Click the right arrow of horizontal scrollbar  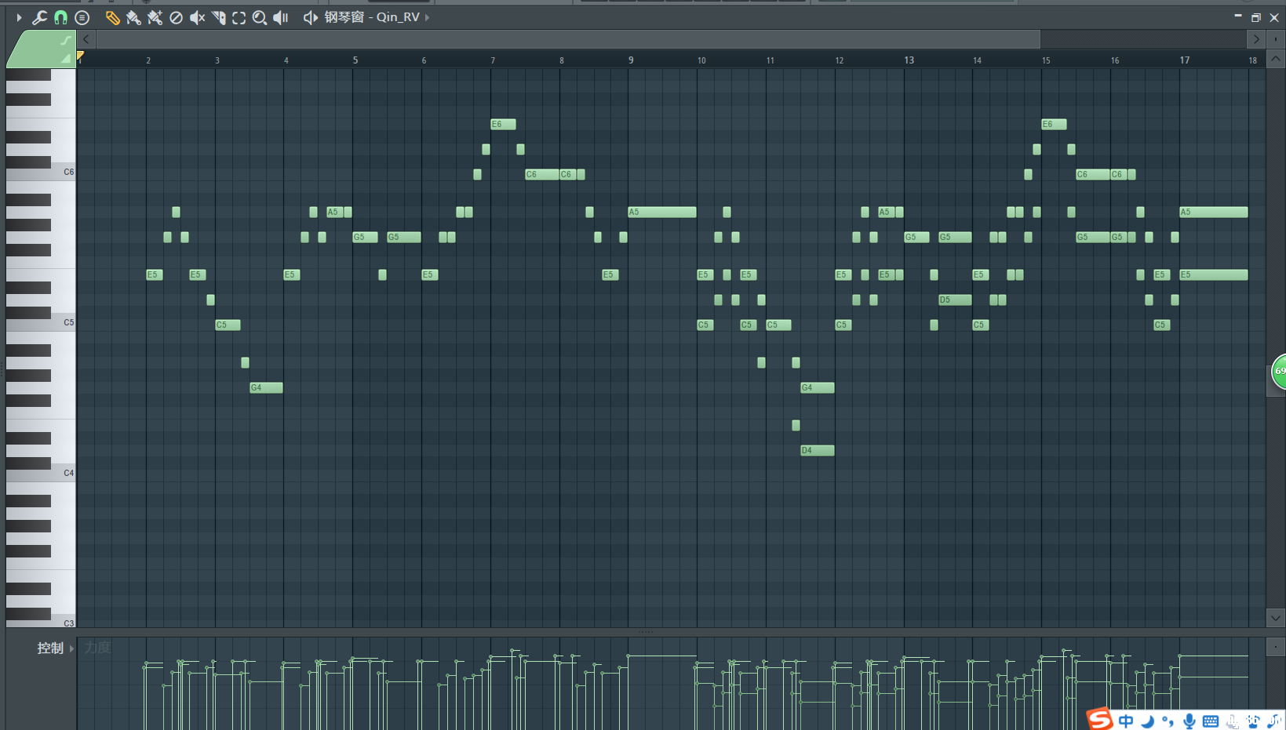coord(1256,38)
